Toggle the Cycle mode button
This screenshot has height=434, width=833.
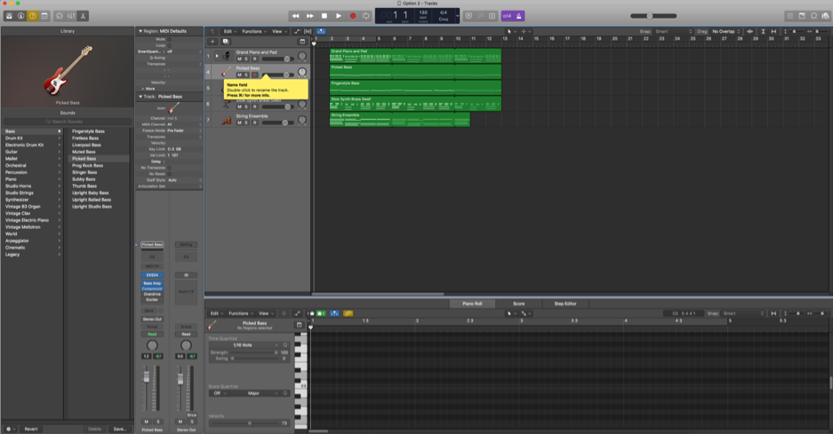coord(366,16)
